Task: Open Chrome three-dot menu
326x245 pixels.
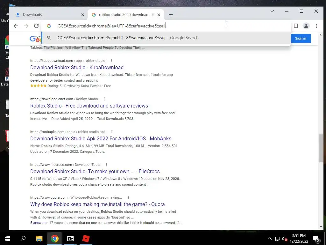Action: click(316, 26)
